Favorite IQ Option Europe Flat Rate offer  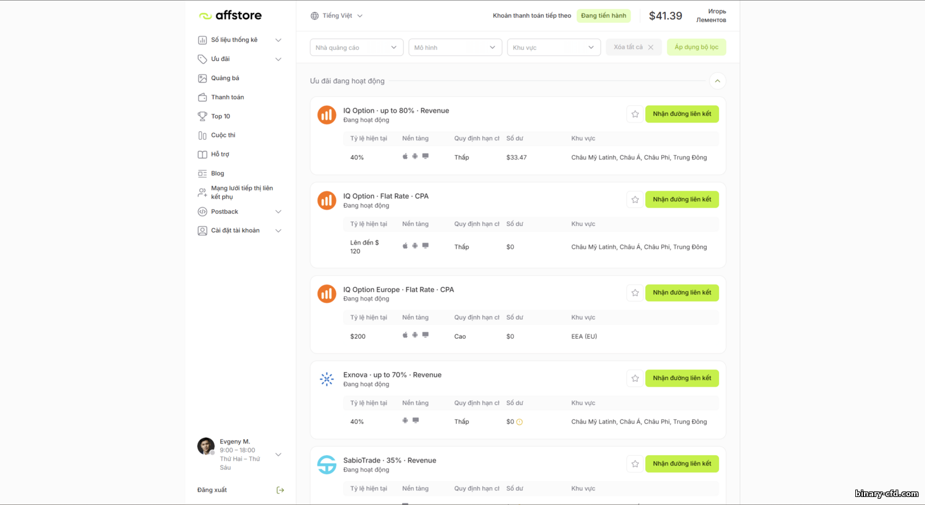tap(635, 293)
